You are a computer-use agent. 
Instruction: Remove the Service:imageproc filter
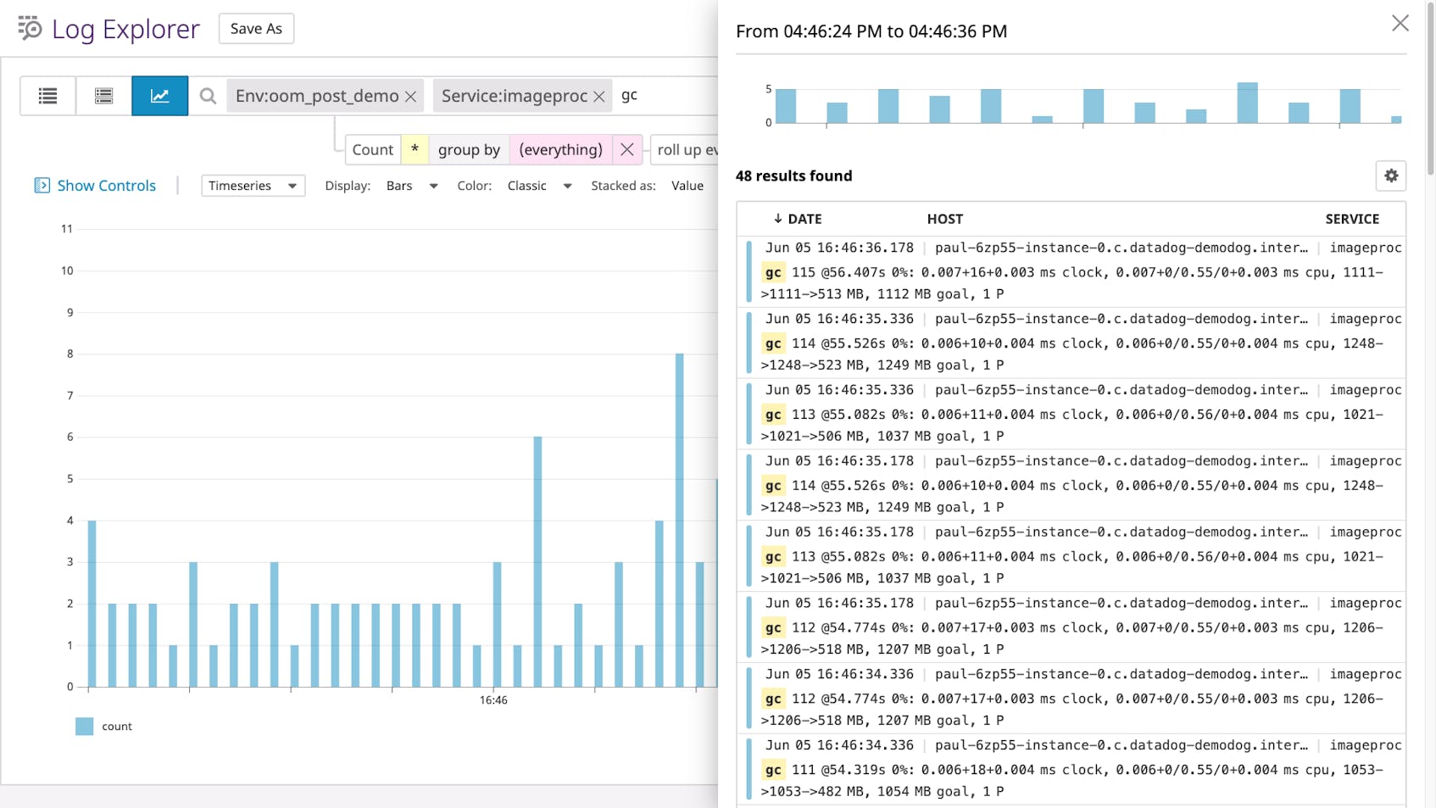(599, 96)
